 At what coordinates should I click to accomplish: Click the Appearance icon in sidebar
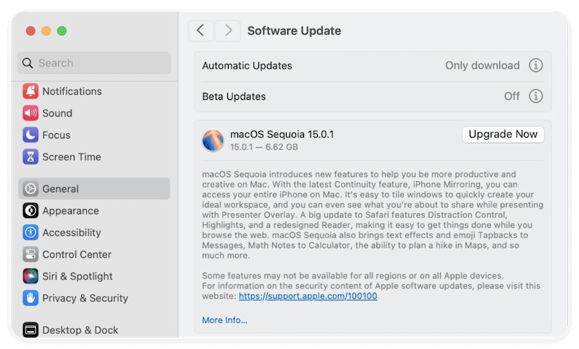click(30, 211)
